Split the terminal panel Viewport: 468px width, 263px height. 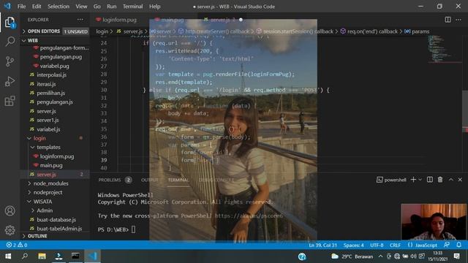click(430, 180)
